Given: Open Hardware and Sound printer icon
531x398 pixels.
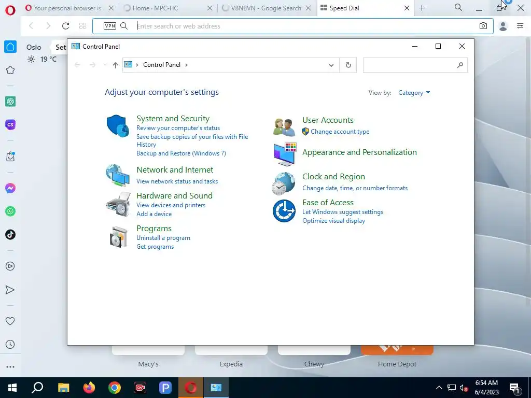Looking at the screenshot, I should [118, 204].
